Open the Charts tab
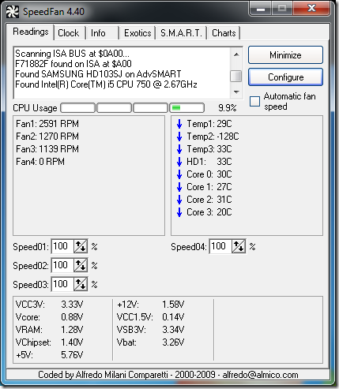 (x=224, y=33)
